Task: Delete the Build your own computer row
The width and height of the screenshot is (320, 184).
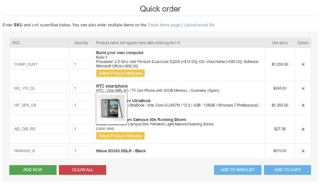Action: point(303,64)
